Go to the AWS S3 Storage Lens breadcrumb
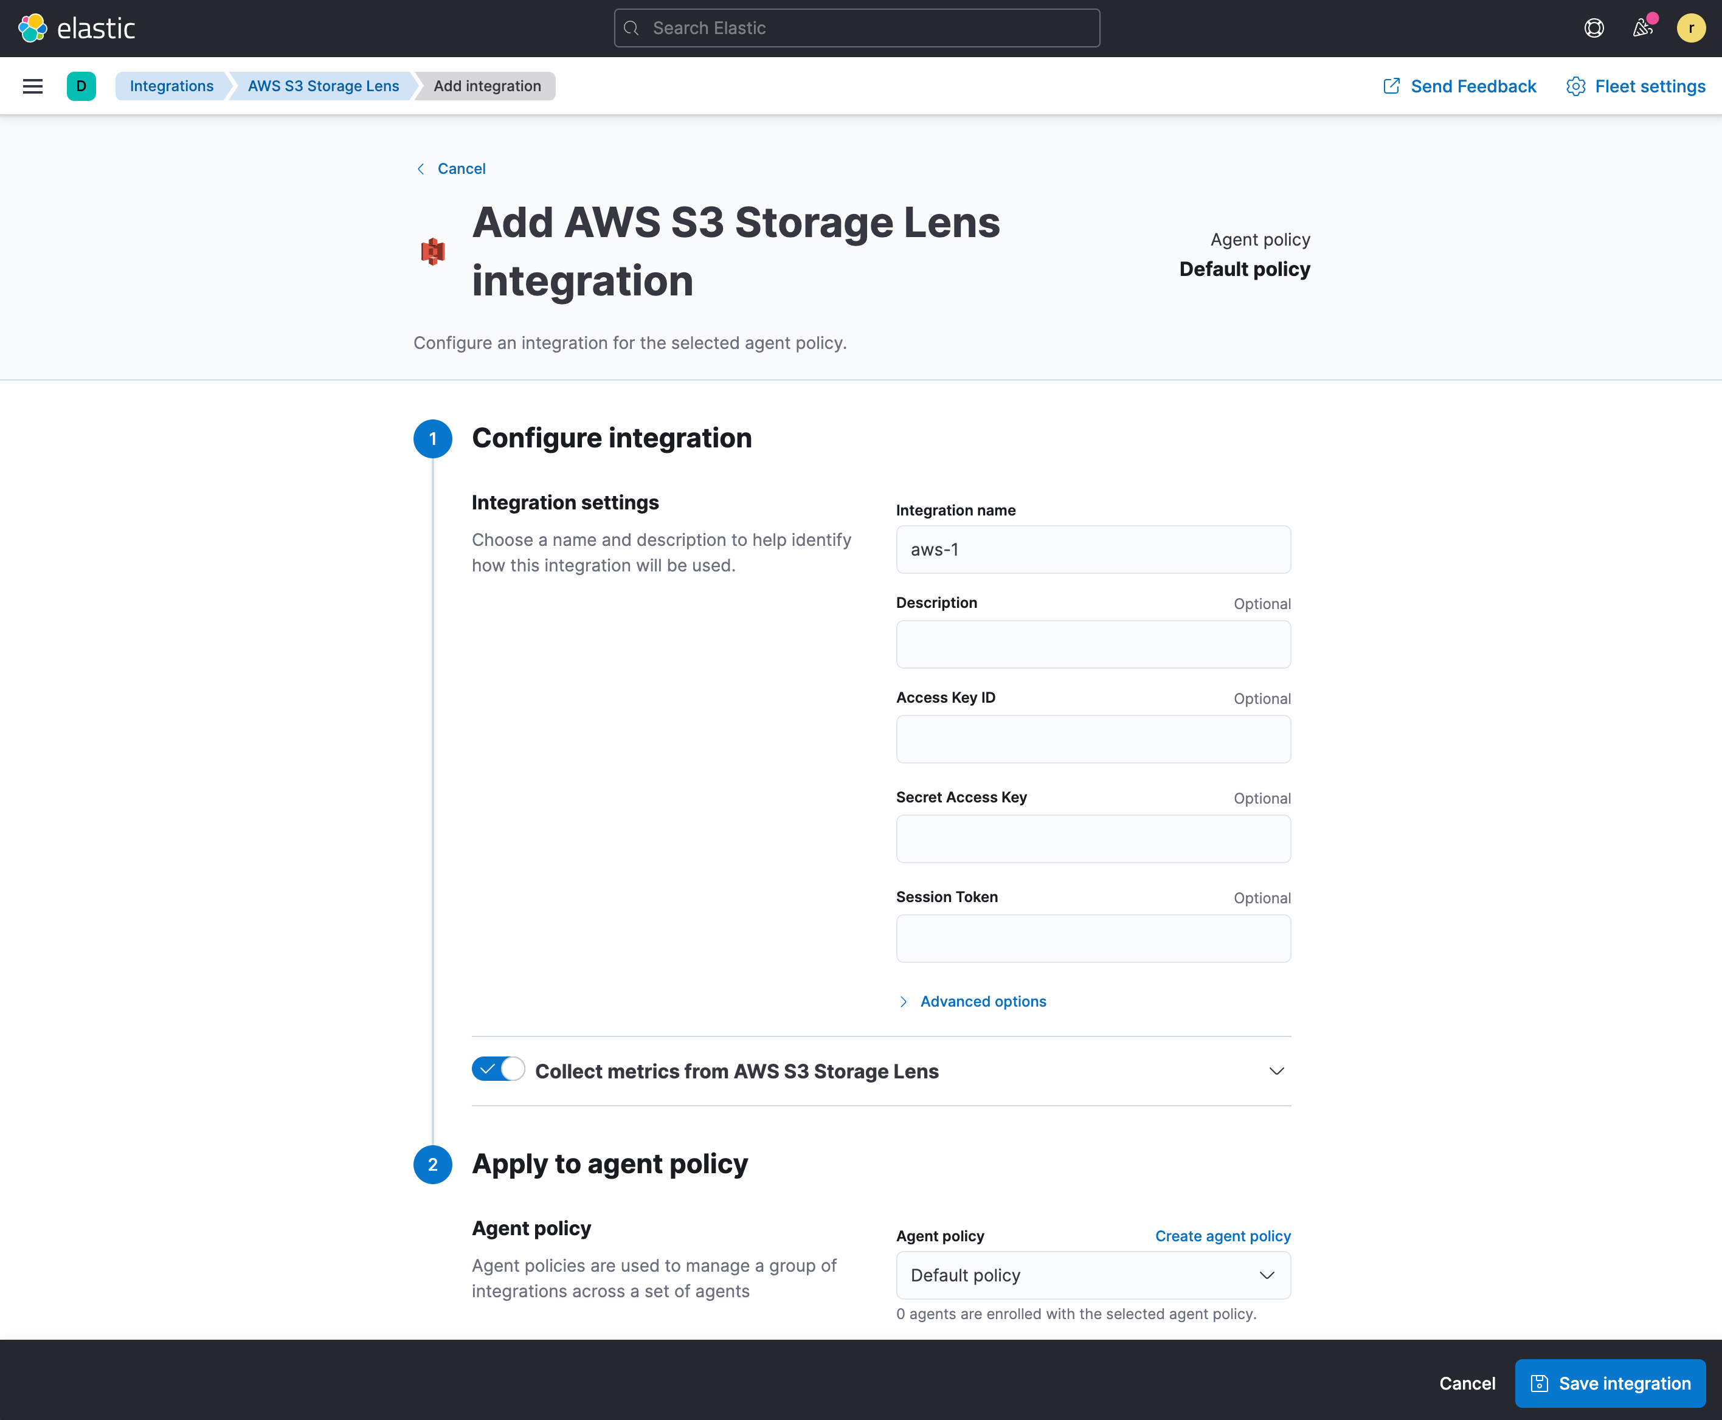This screenshot has width=1722, height=1420. click(323, 86)
